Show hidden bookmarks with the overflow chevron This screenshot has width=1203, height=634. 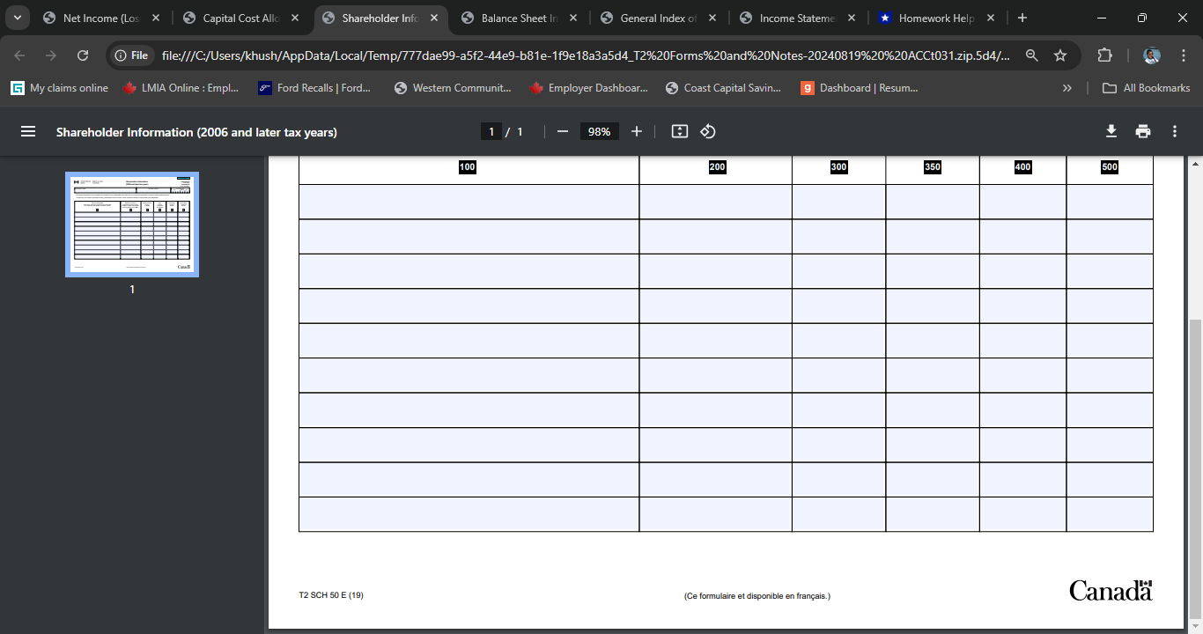(x=1067, y=88)
